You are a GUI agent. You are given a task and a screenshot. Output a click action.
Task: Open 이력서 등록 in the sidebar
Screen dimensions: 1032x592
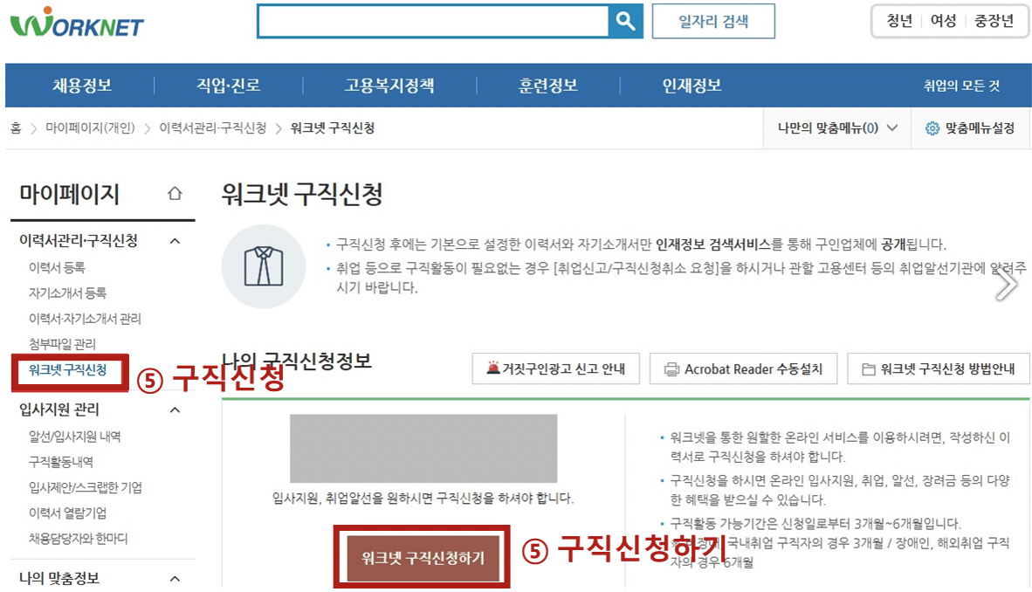click(57, 267)
